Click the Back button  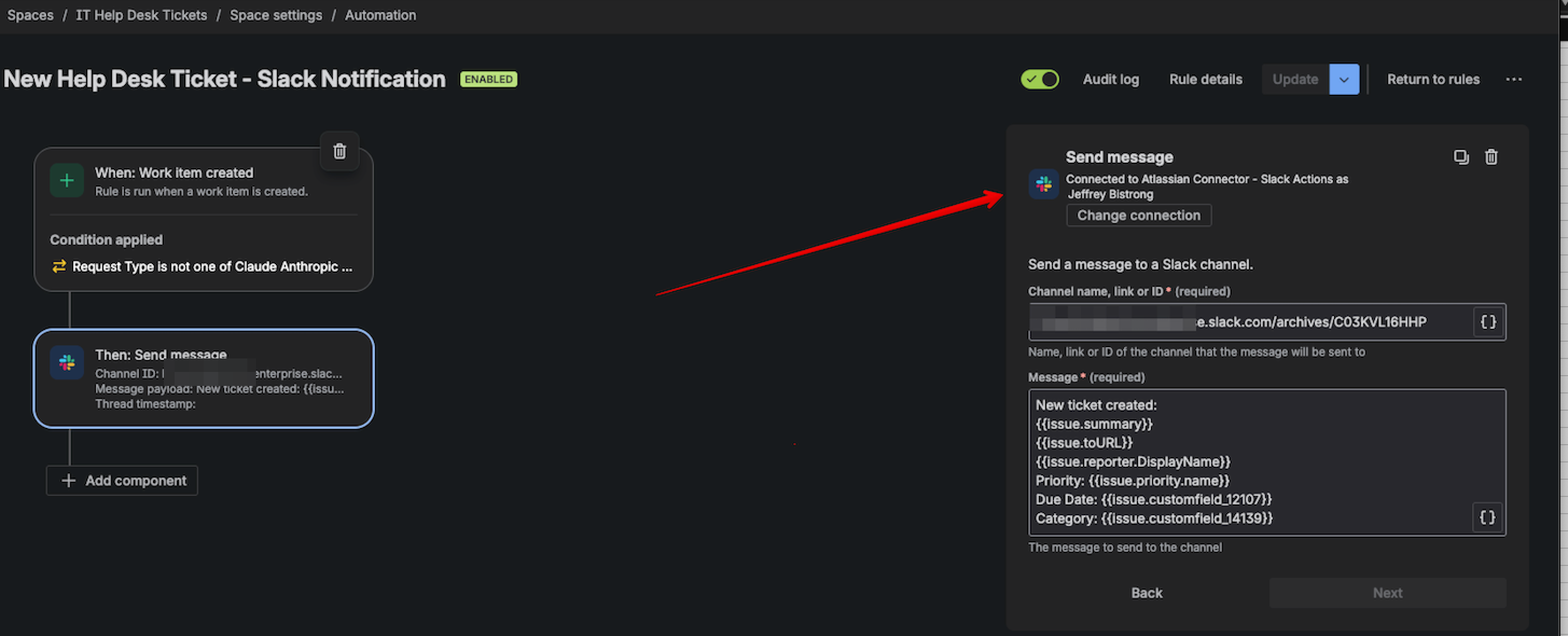(x=1147, y=593)
